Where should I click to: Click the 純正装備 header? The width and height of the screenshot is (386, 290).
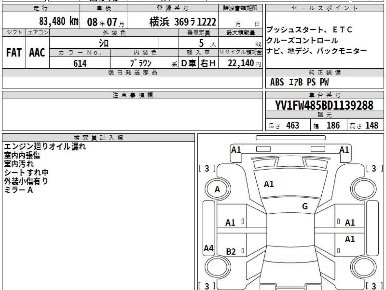click(325, 72)
